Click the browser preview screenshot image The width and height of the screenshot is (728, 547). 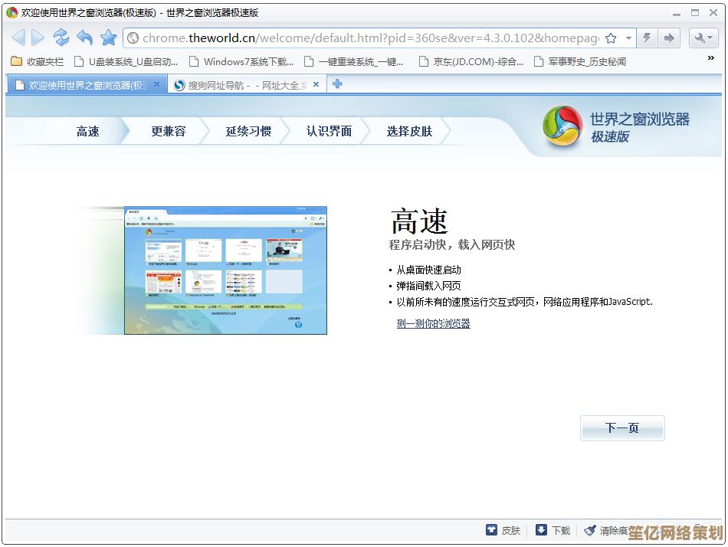pos(225,270)
